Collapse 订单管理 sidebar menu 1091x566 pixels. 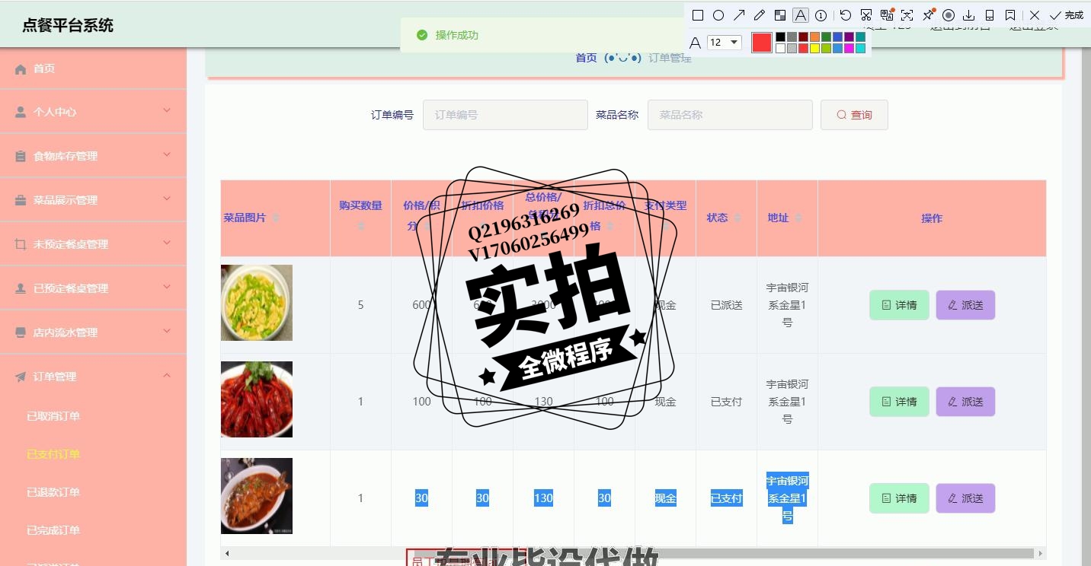[93, 376]
